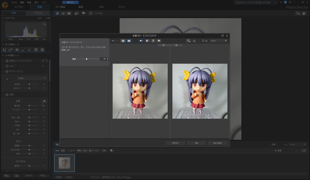Image resolution: width=310 pixels, height=180 pixels.
Task: Click the 作成... button in left panel
Action: [x=43, y=175]
